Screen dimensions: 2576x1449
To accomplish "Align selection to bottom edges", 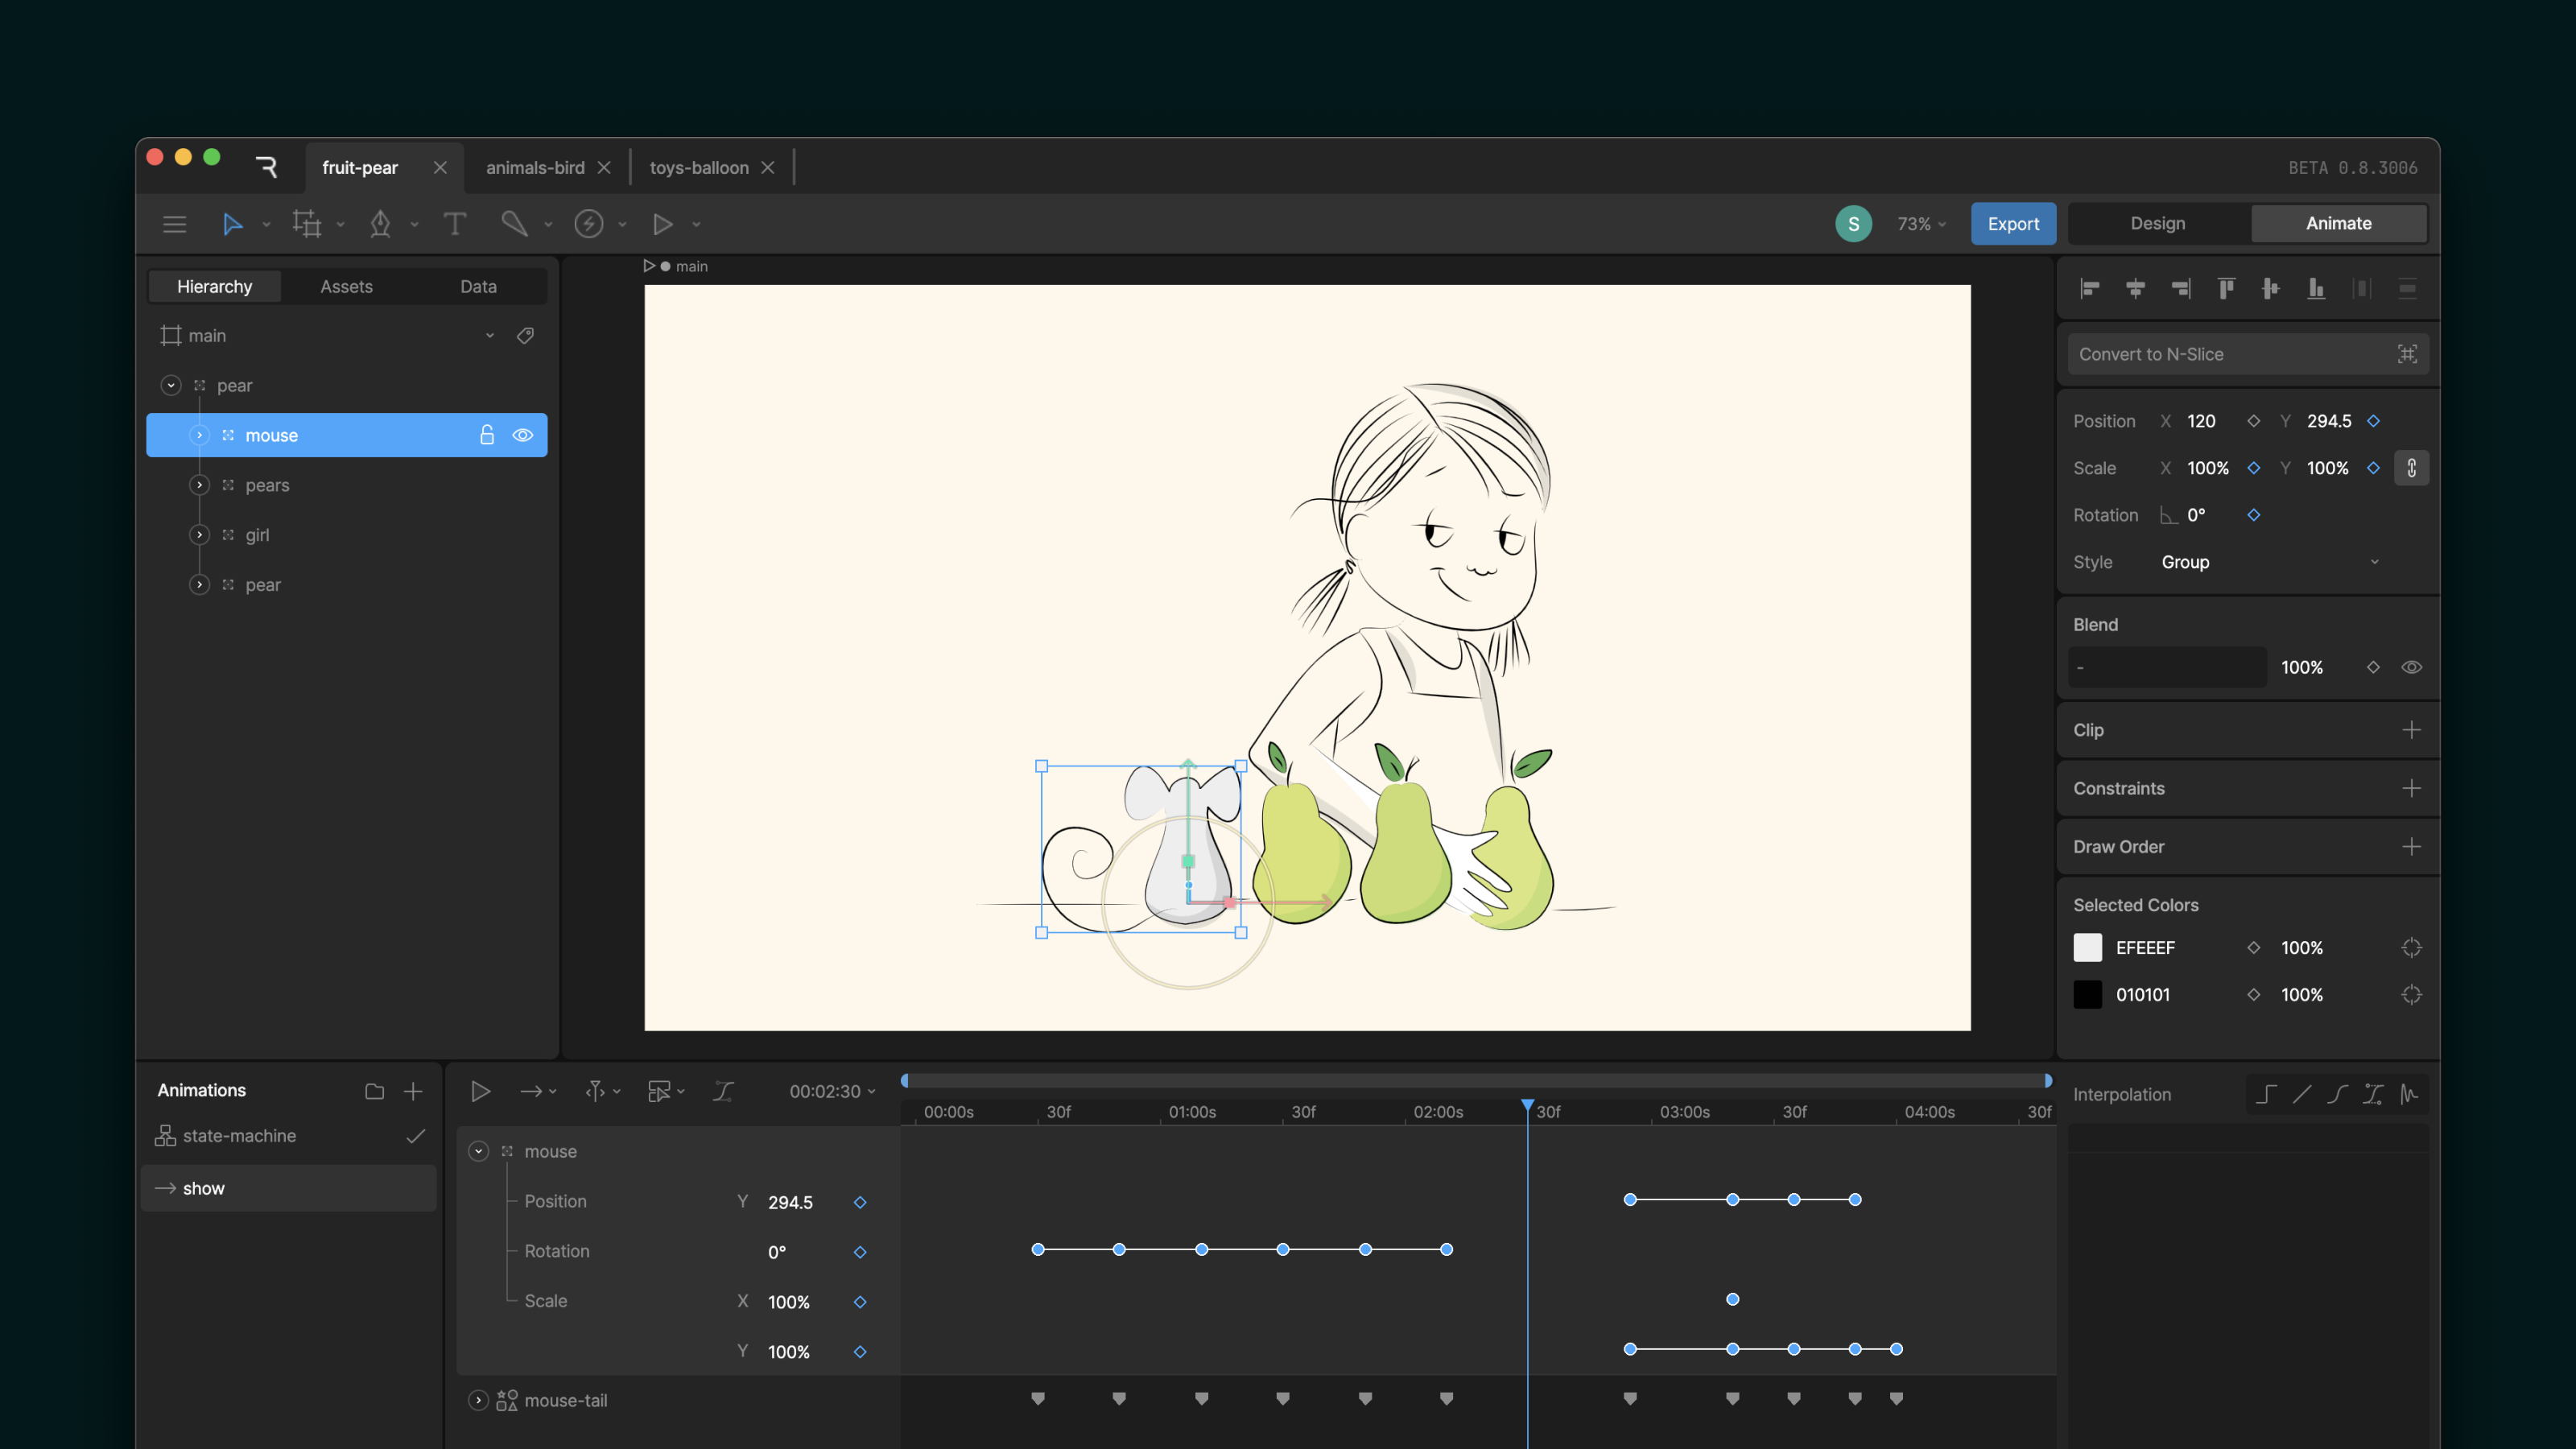I will [x=2316, y=289].
